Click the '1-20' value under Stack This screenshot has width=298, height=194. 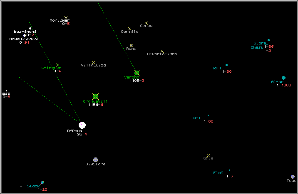(42, 189)
